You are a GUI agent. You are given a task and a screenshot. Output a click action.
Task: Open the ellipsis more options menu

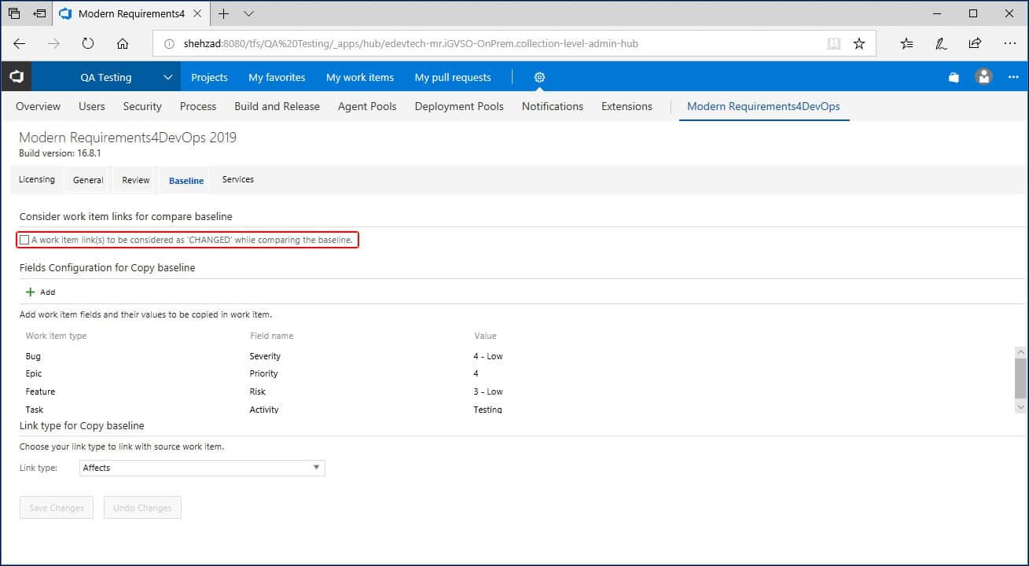pos(1013,77)
